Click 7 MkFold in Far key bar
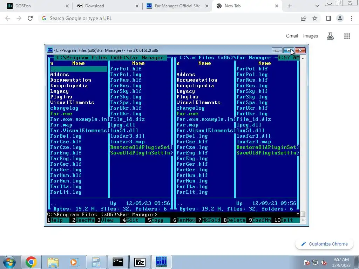Screen dimensions: 359x269 [x=210, y=220]
